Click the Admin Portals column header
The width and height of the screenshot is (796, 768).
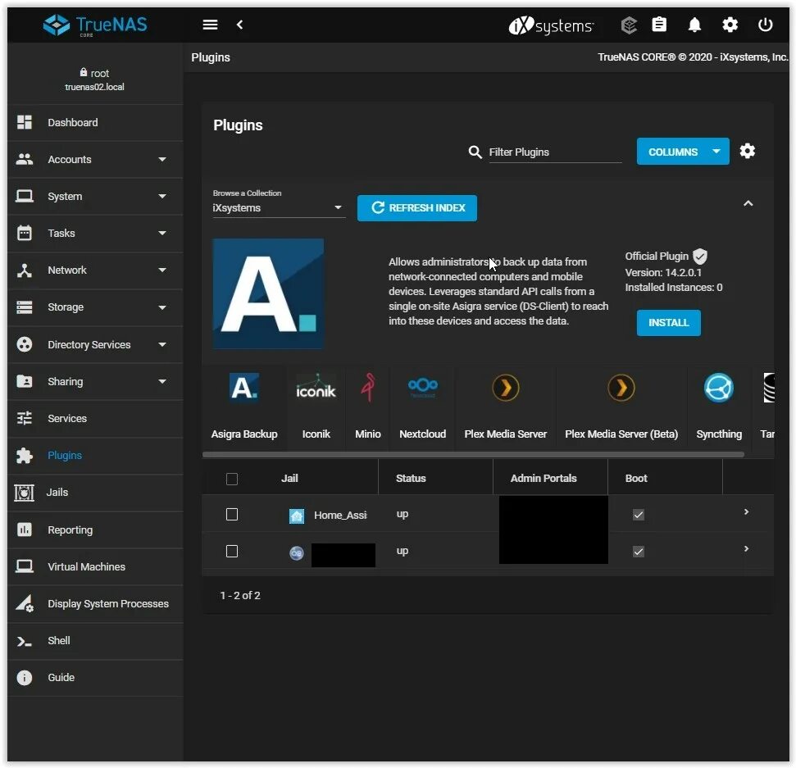(x=544, y=478)
